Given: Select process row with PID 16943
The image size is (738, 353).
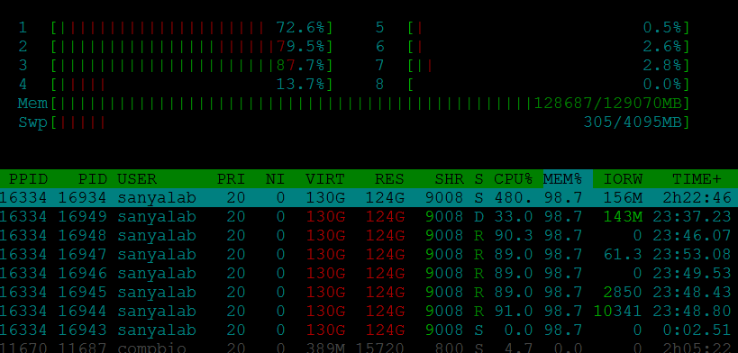Looking at the screenshot, I should pyautogui.click(x=369, y=330).
